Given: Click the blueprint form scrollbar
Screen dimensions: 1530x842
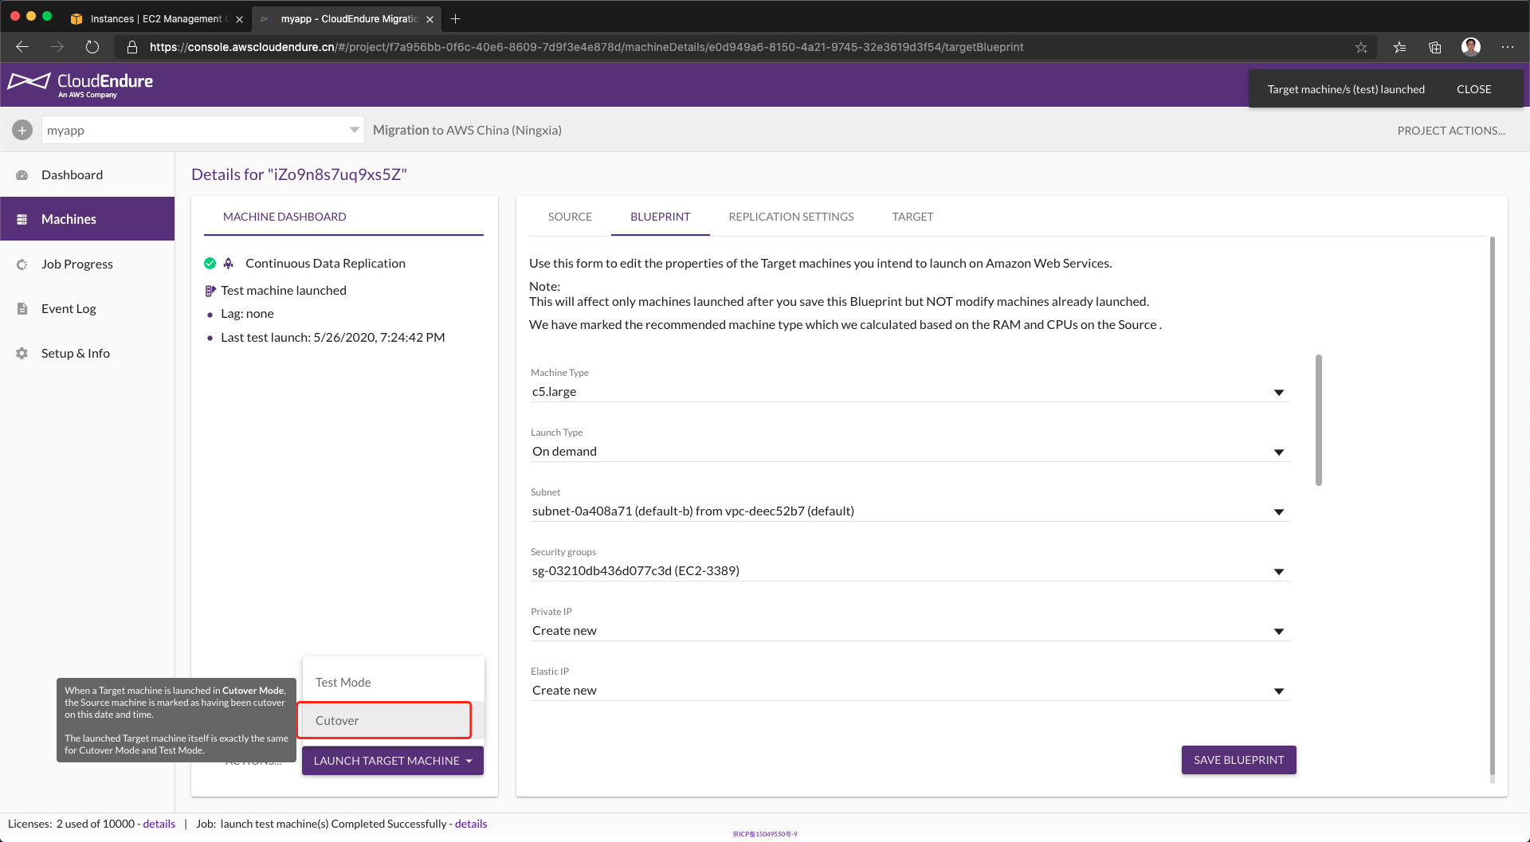Looking at the screenshot, I should (x=1319, y=420).
